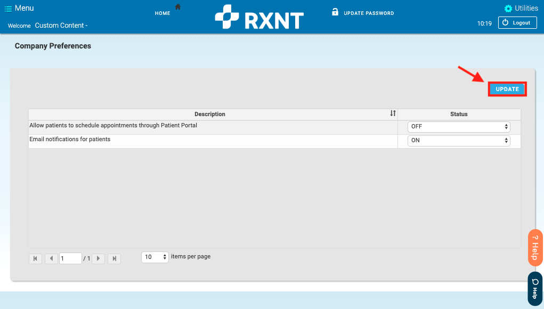Go to HOME in the top bar
This screenshot has width=544, height=309.
tap(163, 13)
